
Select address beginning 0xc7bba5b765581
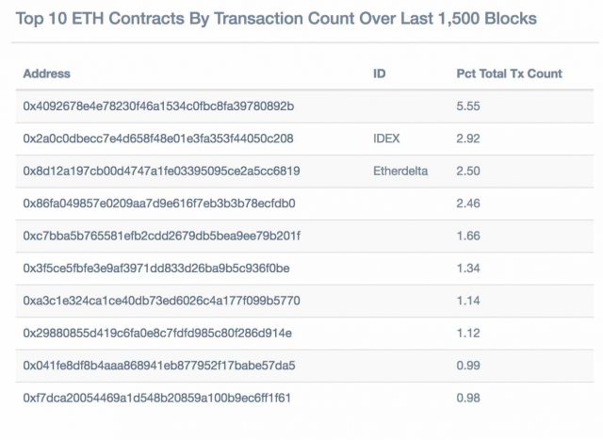(x=161, y=236)
